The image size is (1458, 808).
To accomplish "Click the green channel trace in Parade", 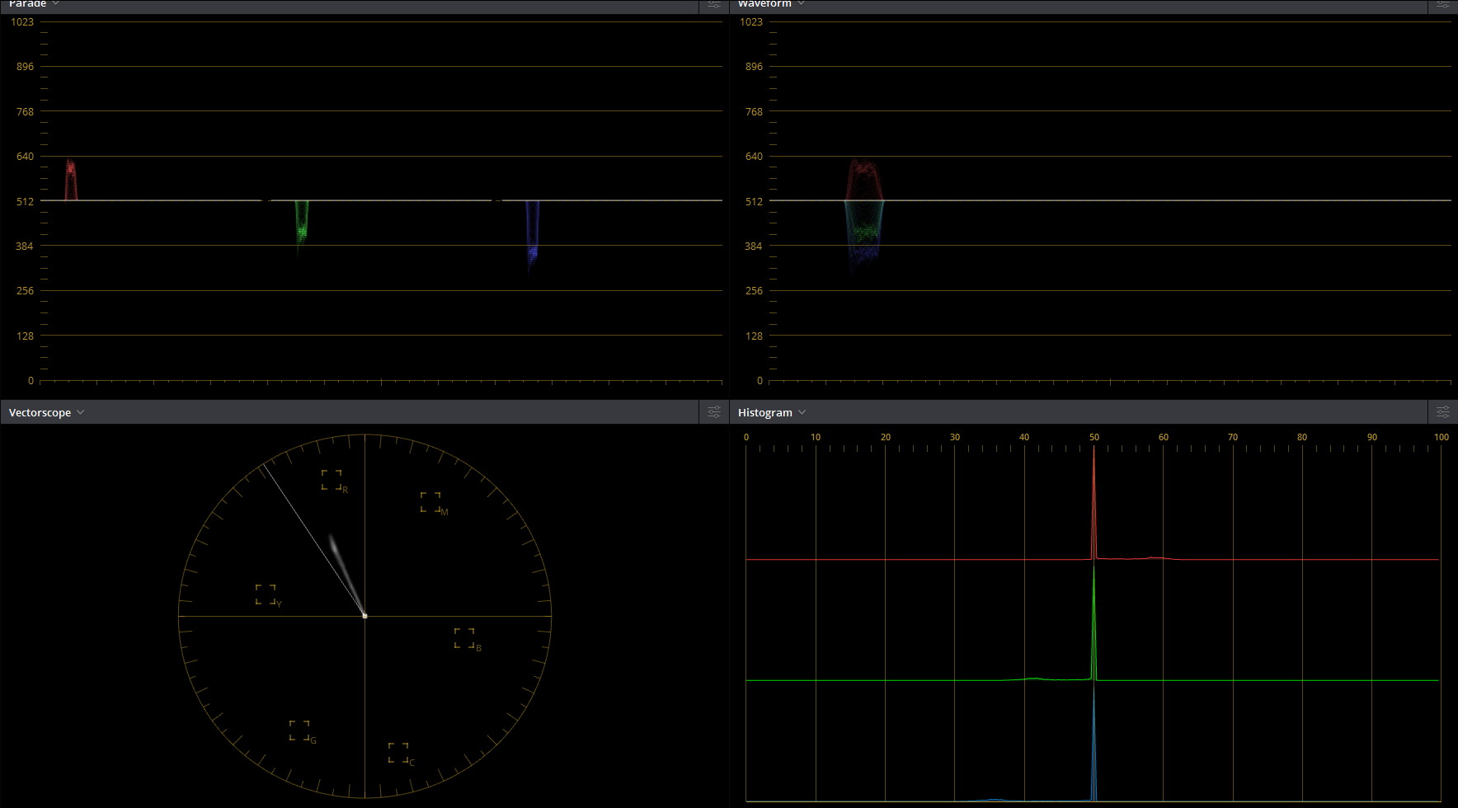I will click(x=302, y=226).
